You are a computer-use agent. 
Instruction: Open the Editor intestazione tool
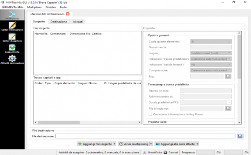click(x=12, y=26)
